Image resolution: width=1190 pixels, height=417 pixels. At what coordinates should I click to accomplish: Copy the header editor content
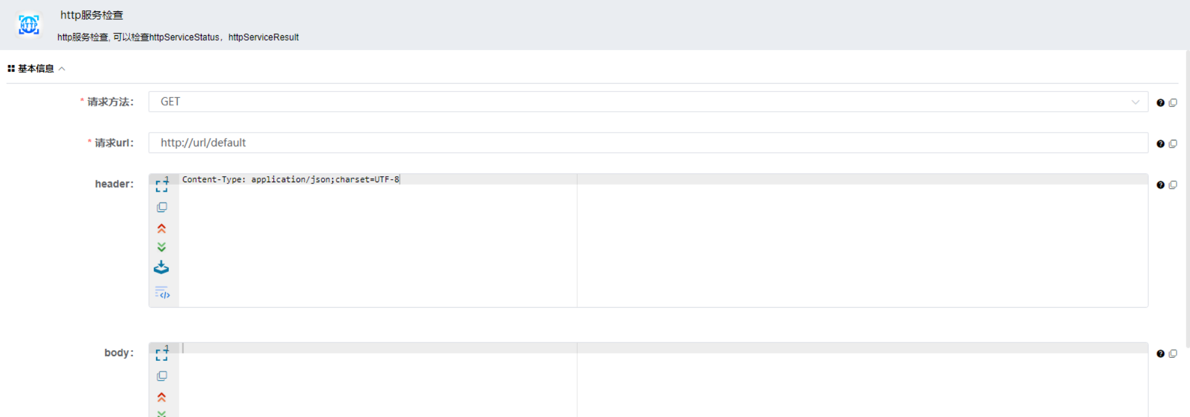161,207
